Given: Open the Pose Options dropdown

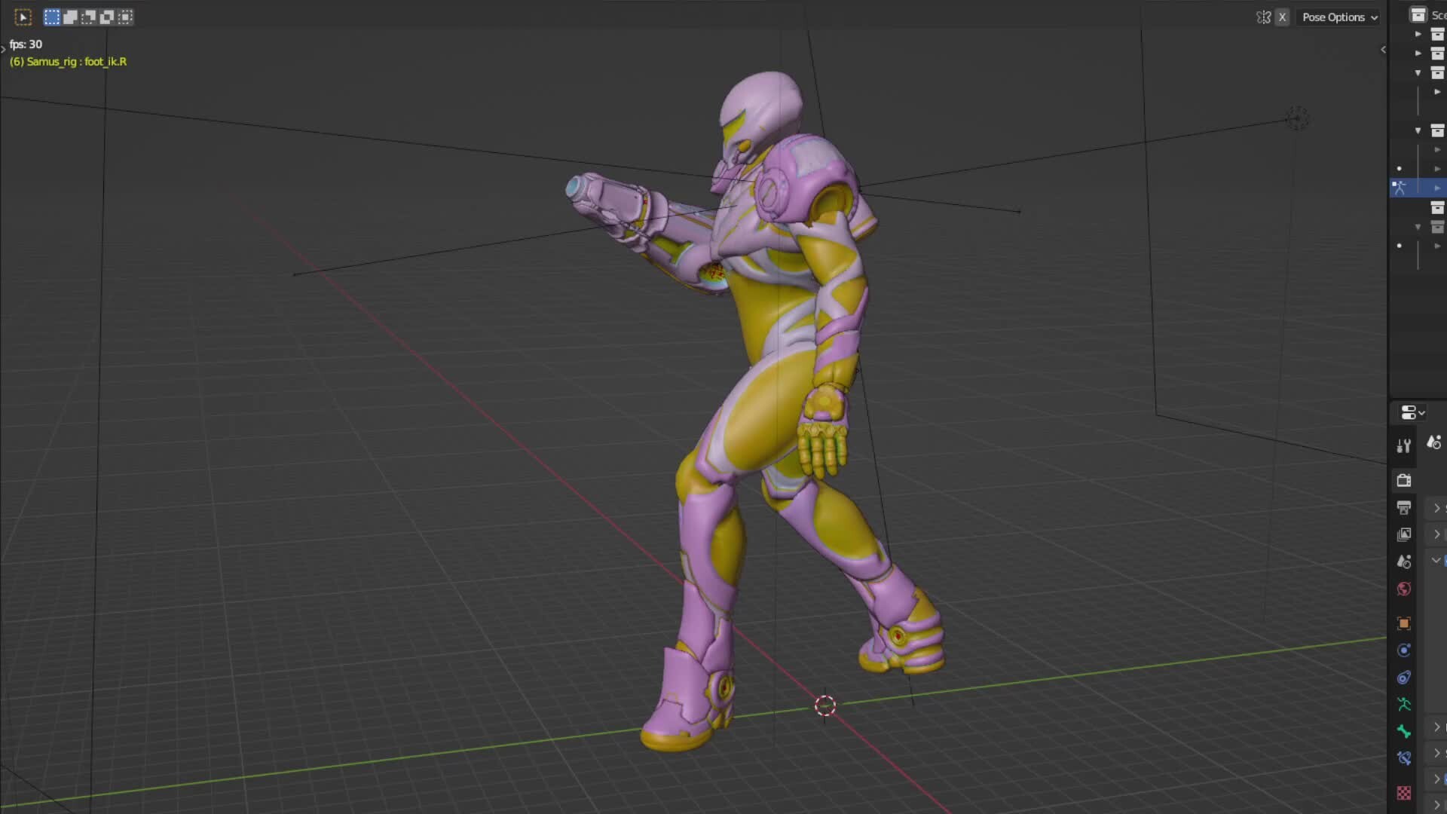Looking at the screenshot, I should click(1338, 17).
